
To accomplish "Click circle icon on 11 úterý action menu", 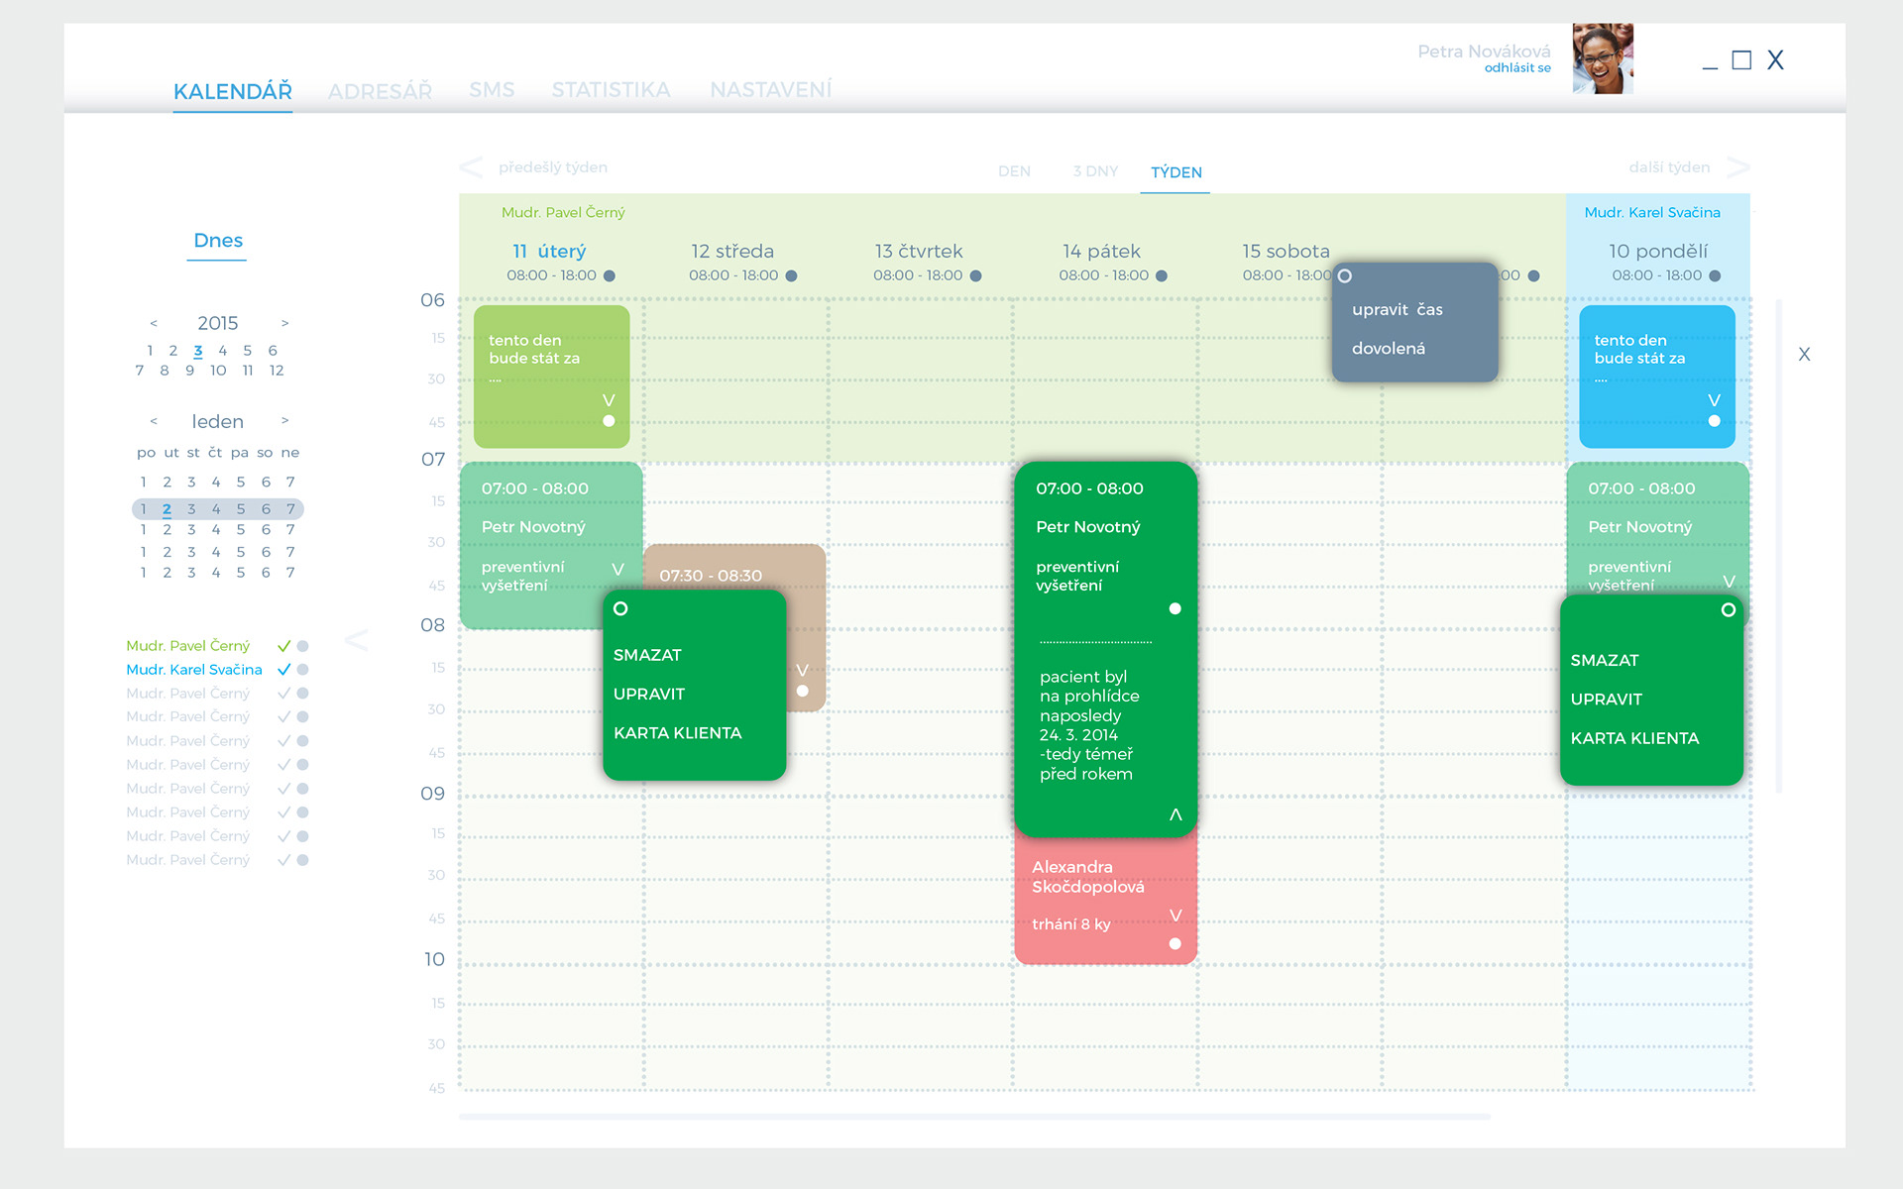I will 620,608.
